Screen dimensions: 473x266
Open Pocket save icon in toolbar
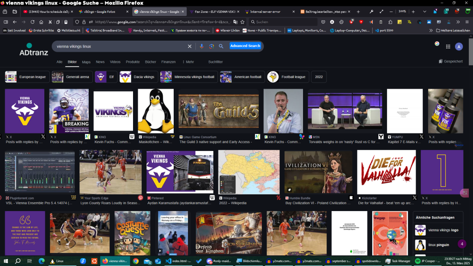(x=323, y=22)
